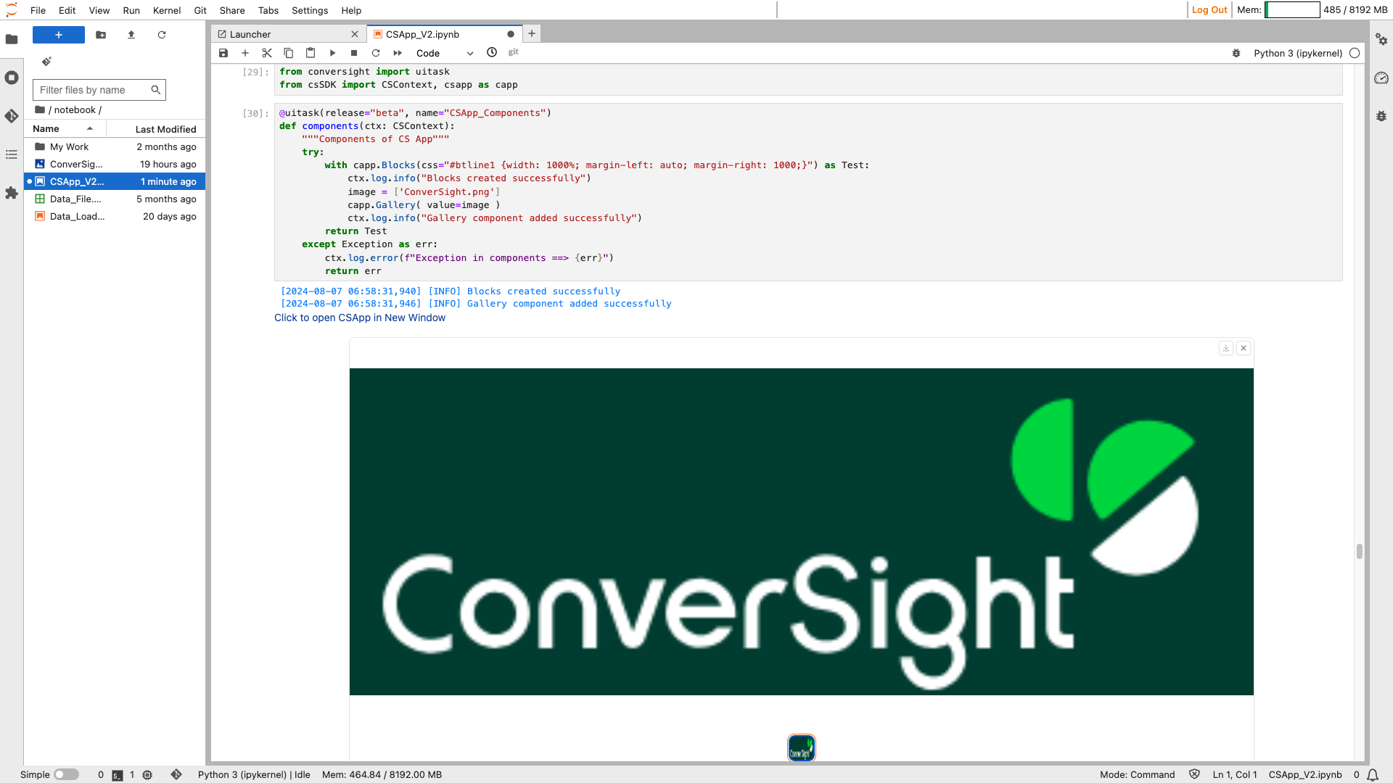Close the Launcher tab
The width and height of the screenshot is (1393, 783).
pyautogui.click(x=355, y=34)
